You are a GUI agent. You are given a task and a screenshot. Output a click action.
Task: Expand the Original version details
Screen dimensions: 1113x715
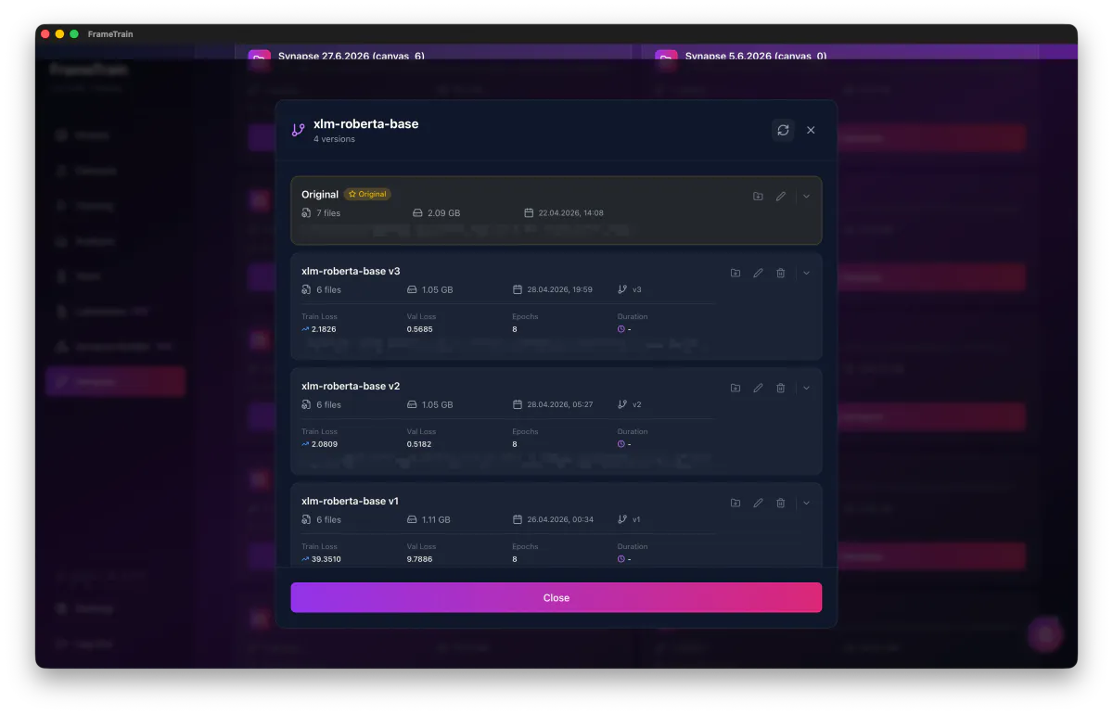coord(806,197)
